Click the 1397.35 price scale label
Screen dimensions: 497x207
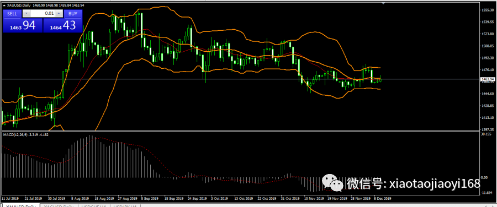point(488,129)
